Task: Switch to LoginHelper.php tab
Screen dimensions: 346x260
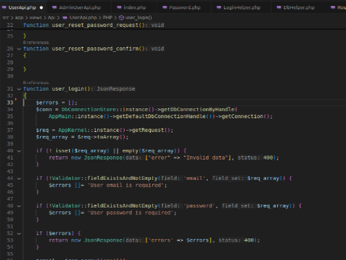Action: (x=241, y=7)
